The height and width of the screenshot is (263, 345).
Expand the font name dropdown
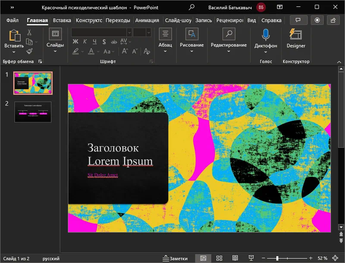[x=129, y=32]
